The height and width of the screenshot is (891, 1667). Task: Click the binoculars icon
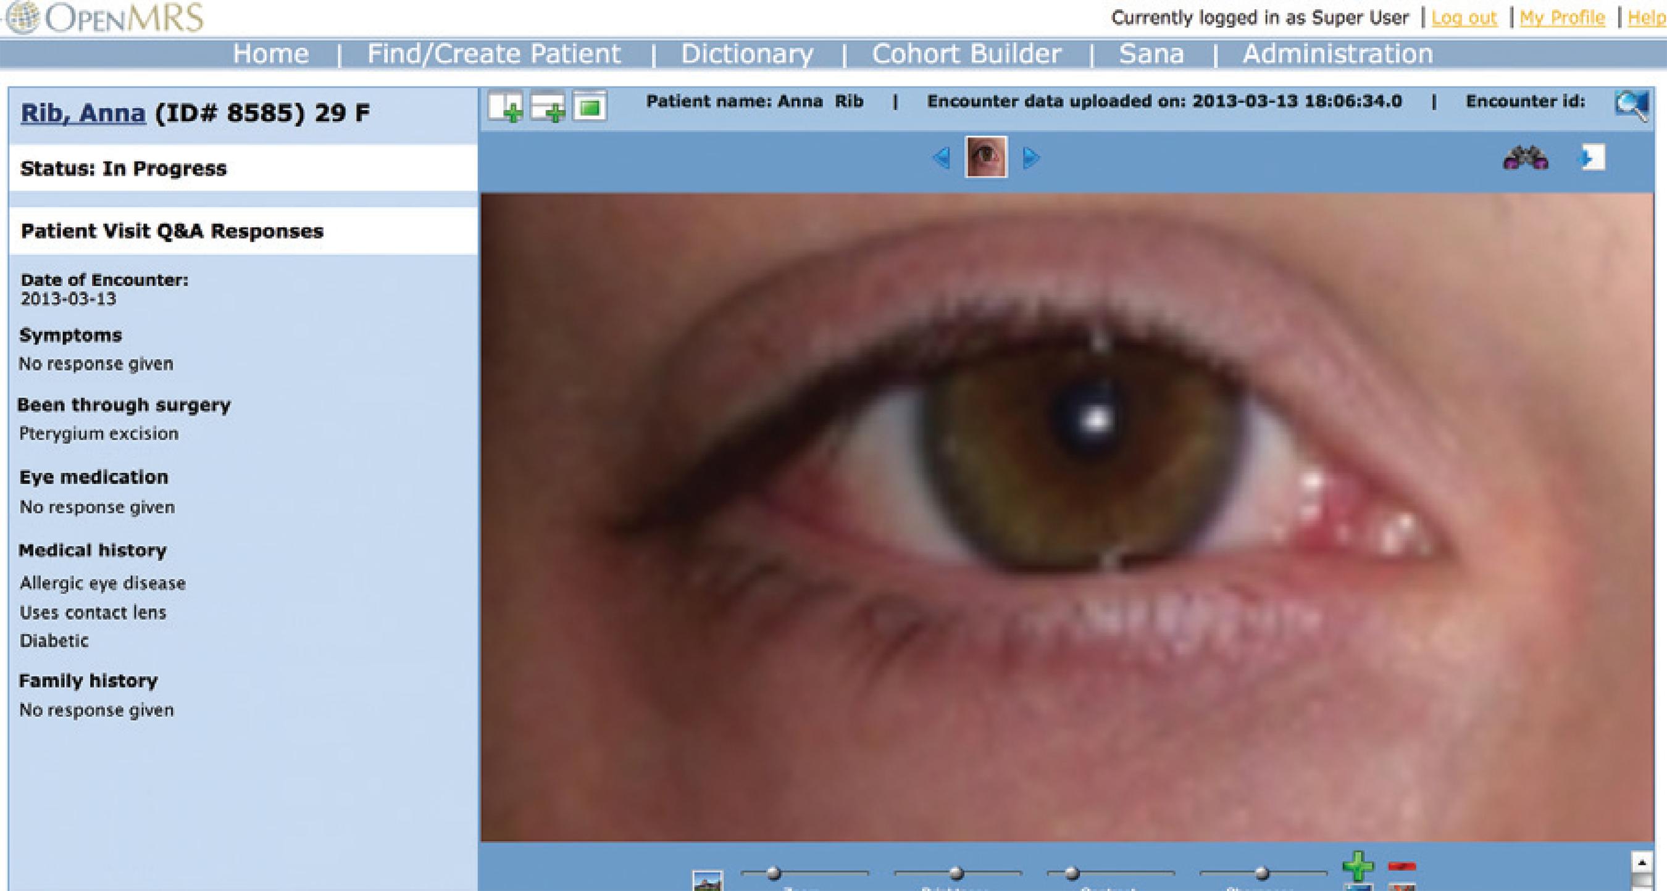click(x=1525, y=158)
